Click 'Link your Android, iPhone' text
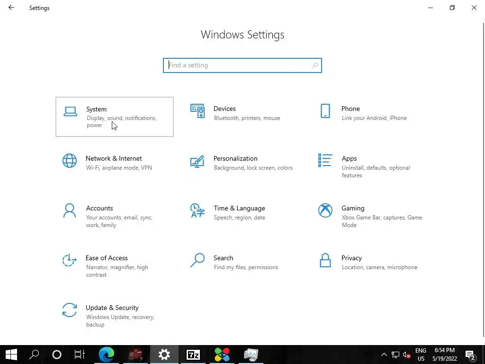Image resolution: width=485 pixels, height=364 pixels. [x=374, y=118]
